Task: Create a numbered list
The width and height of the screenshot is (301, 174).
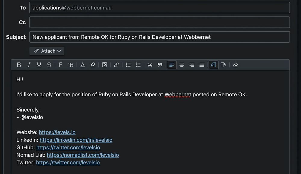Action: pyautogui.click(x=138, y=65)
